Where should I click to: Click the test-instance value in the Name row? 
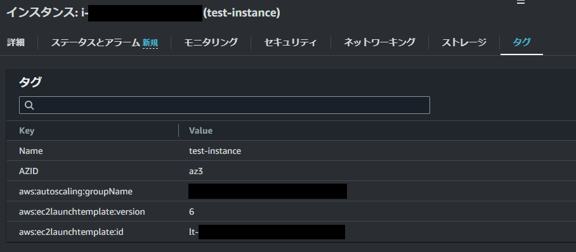pyautogui.click(x=215, y=151)
